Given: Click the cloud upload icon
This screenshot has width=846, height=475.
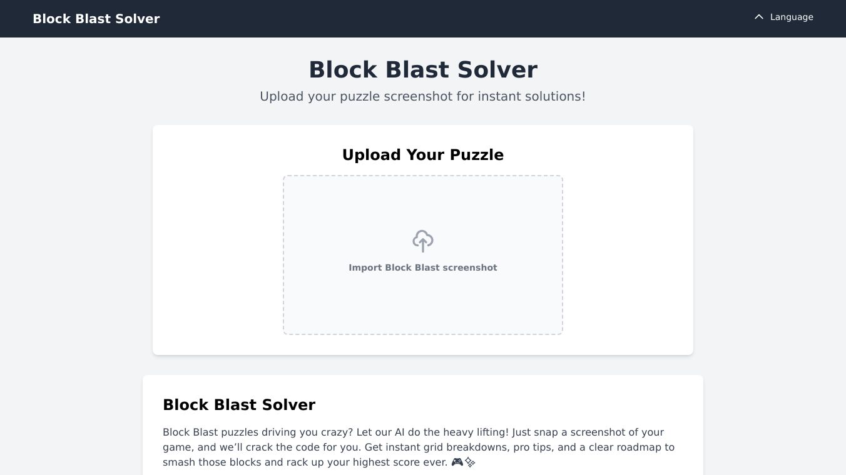Looking at the screenshot, I should tap(423, 241).
